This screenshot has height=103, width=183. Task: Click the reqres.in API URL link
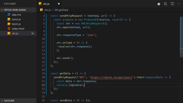(x=111, y=77)
